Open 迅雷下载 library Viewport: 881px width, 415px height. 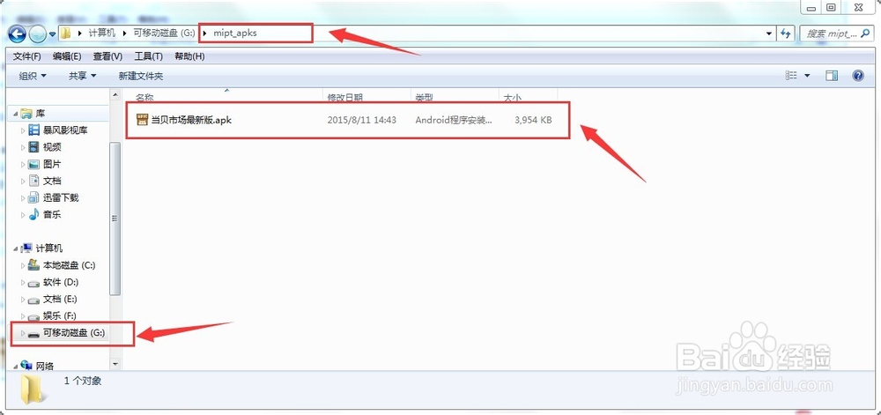[61, 197]
